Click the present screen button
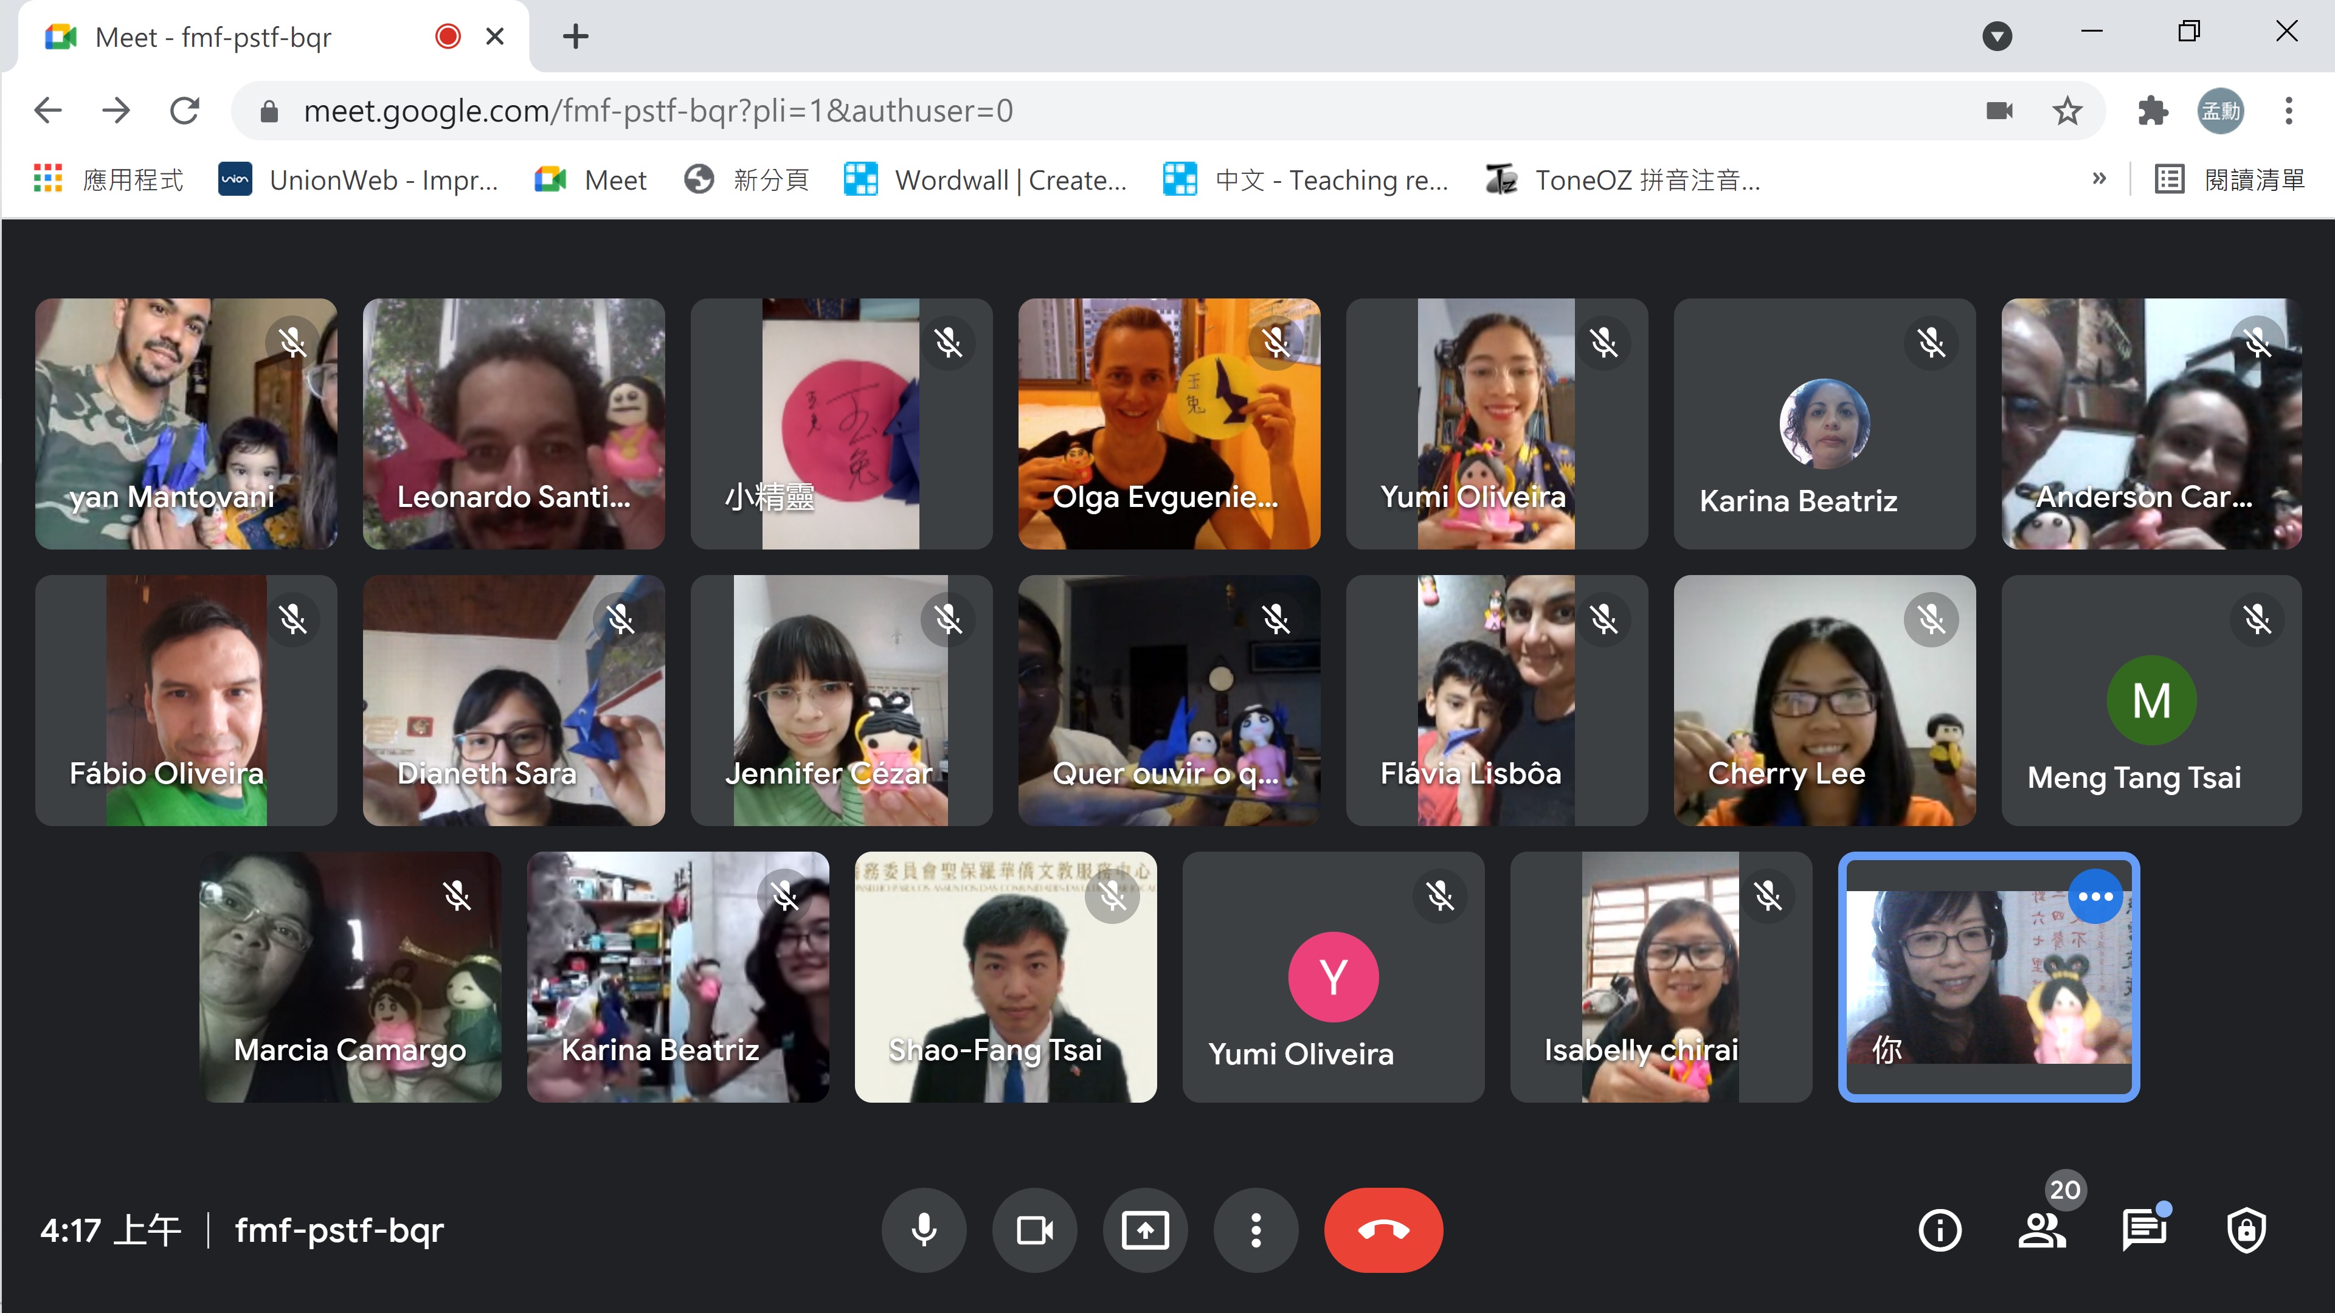The image size is (2335, 1313). 1145,1230
